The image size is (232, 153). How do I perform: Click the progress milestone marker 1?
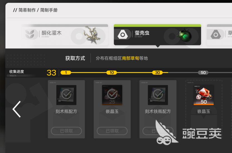point(66,73)
